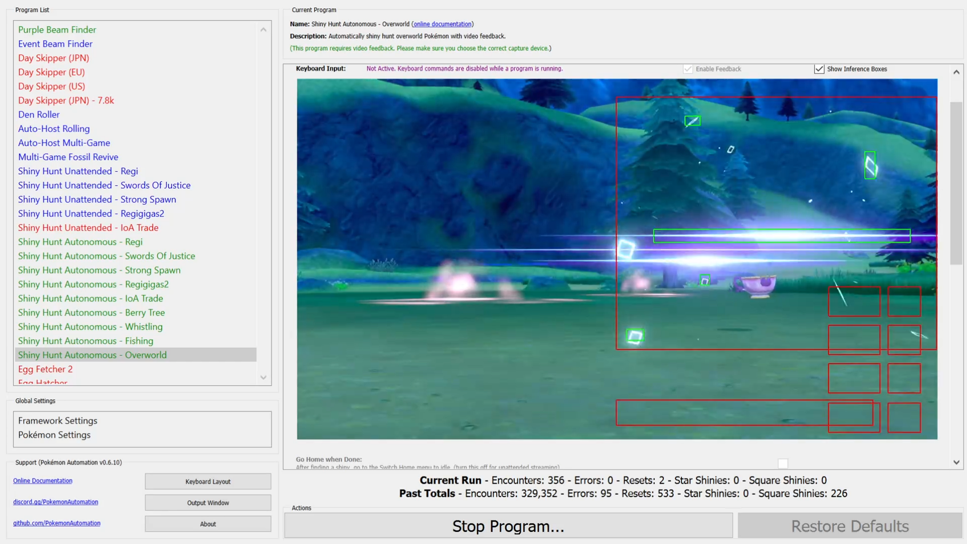The image size is (967, 544).
Task: Open Framework Settings
Action: 57,421
